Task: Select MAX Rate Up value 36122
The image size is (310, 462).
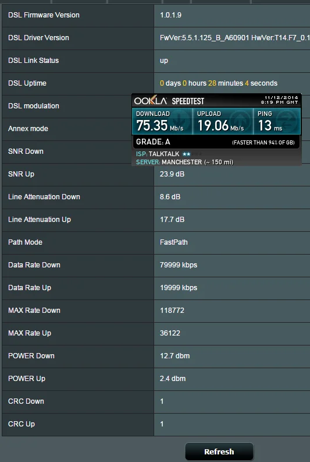Action: click(170, 333)
